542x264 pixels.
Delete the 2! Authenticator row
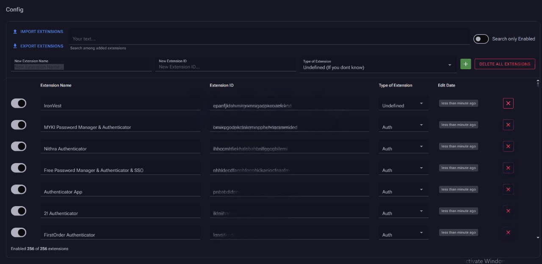click(508, 211)
